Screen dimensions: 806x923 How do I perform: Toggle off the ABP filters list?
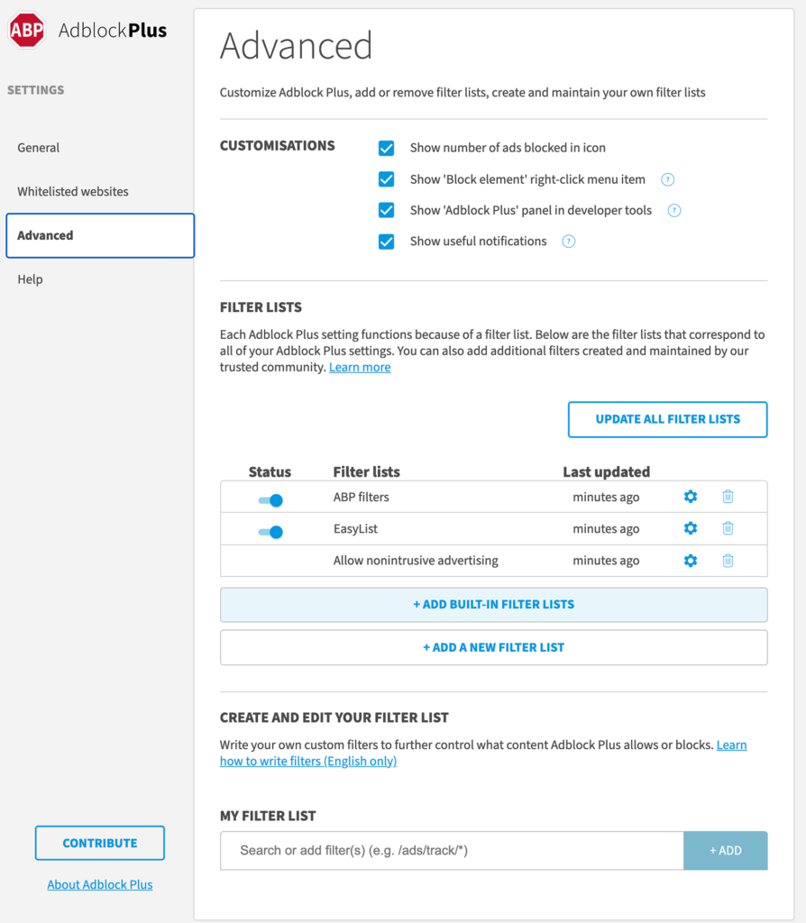tap(269, 498)
